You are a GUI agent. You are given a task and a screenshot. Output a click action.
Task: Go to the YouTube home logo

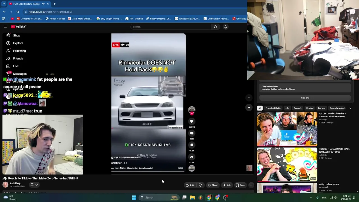tap(18, 27)
